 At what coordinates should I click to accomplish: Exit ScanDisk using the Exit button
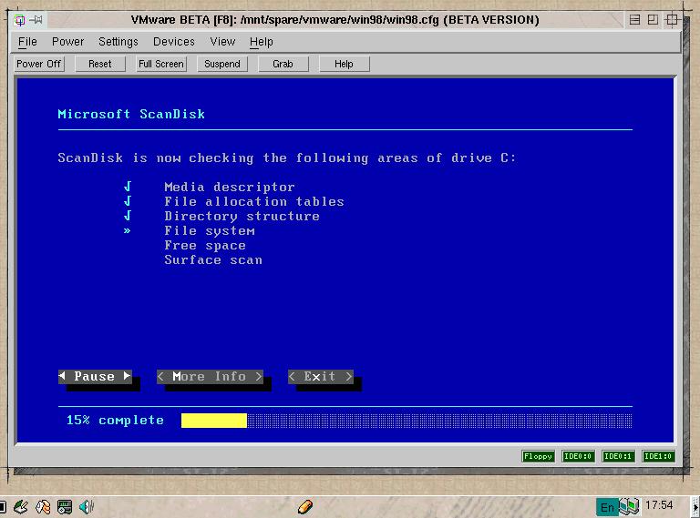(x=320, y=377)
